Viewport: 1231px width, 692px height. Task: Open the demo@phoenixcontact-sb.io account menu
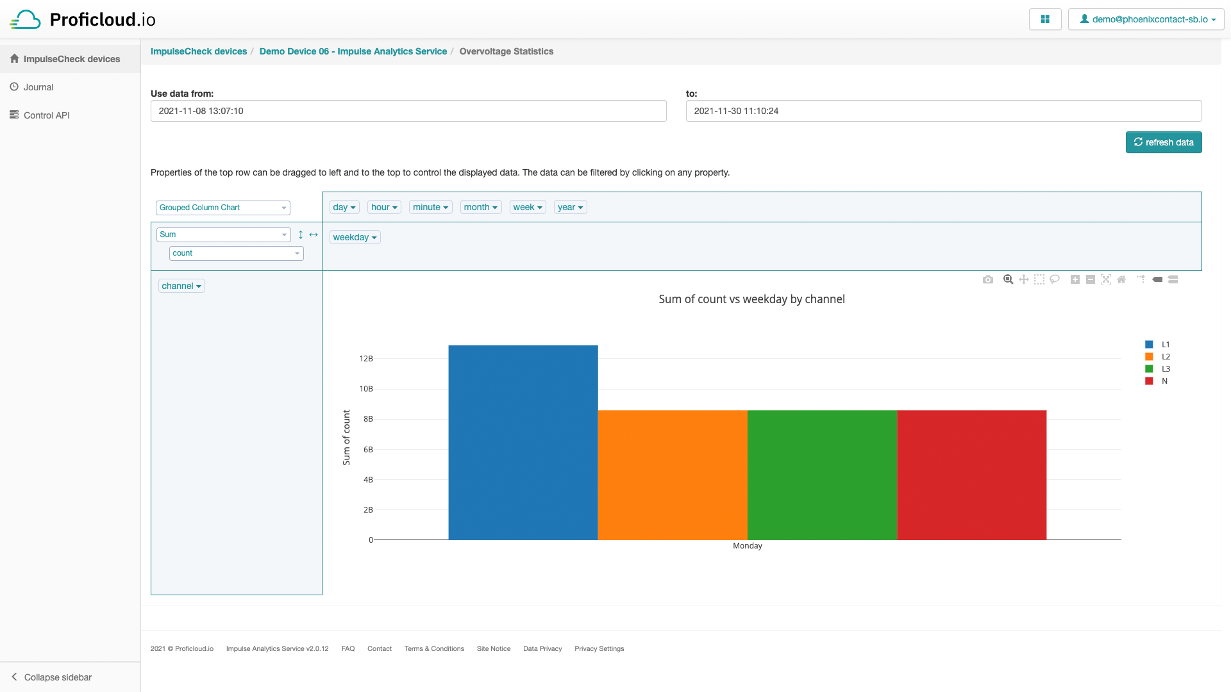1146,19
